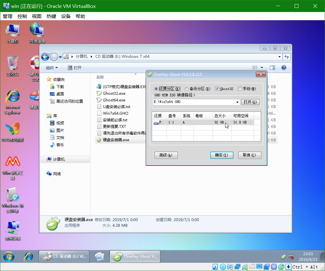Click the 热键 menu item
325x271 pixels.
[51, 16]
